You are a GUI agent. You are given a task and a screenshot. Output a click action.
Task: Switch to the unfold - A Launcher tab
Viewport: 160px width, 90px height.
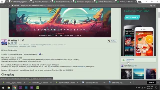pyautogui.click(x=105, y=2)
